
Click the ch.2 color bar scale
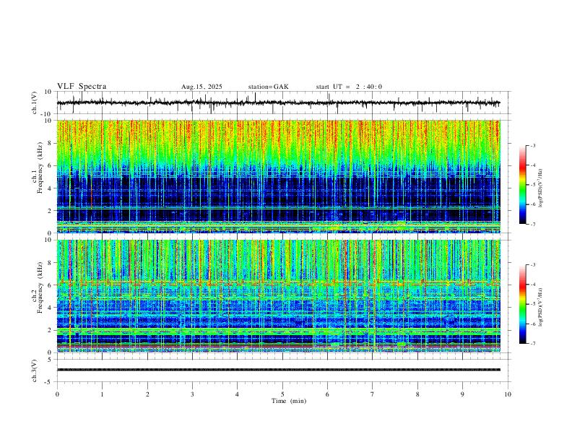click(522, 304)
